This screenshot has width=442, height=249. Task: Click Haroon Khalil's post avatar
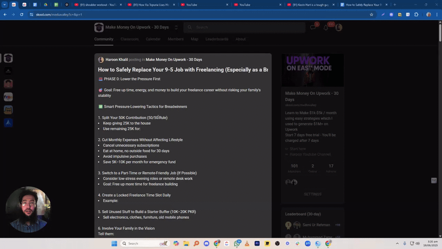coord(101,60)
